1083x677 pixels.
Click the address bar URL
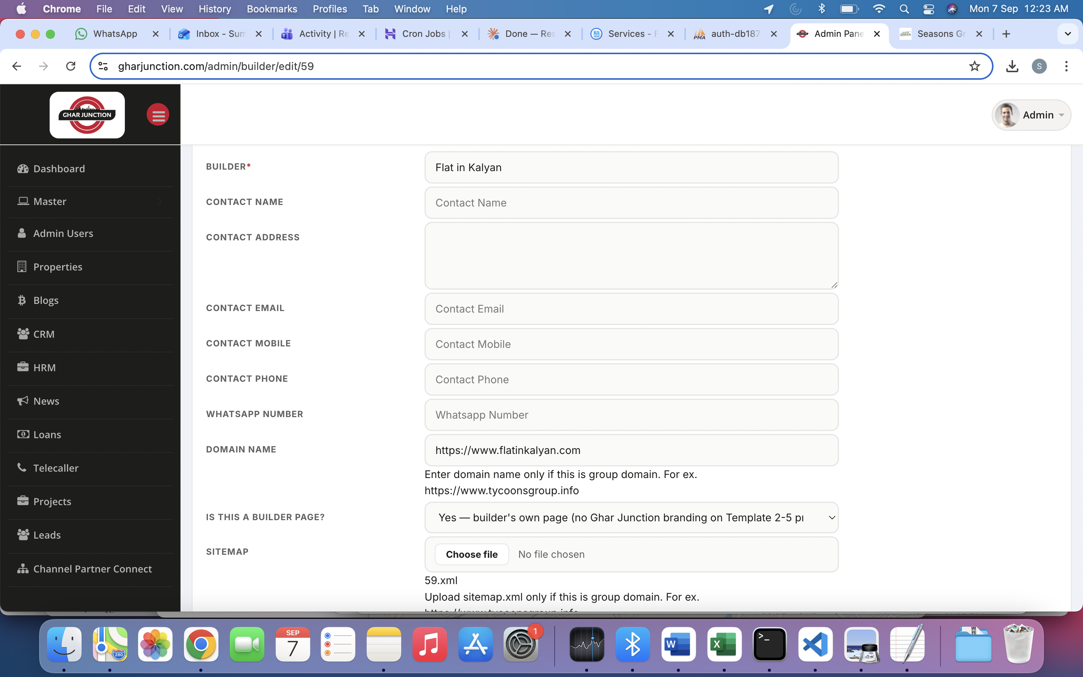click(x=216, y=66)
